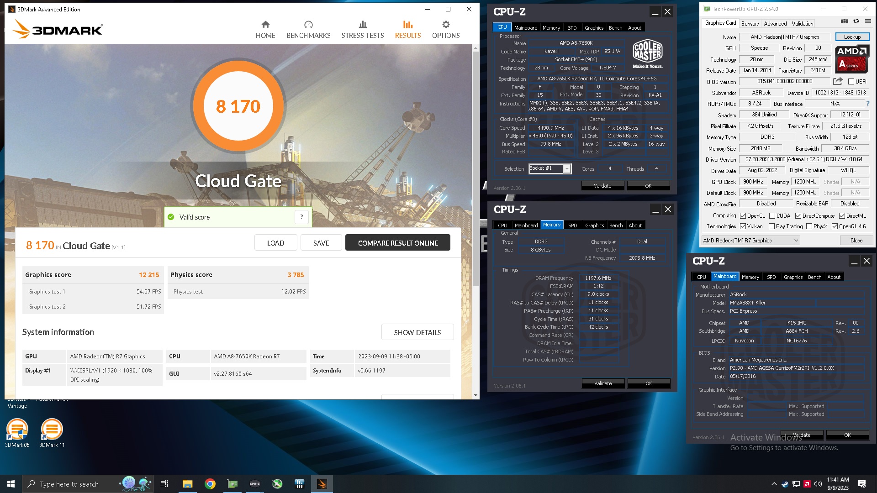Toggle the Vulkan checkbox
Image resolution: width=877 pixels, height=493 pixels.
(743, 226)
